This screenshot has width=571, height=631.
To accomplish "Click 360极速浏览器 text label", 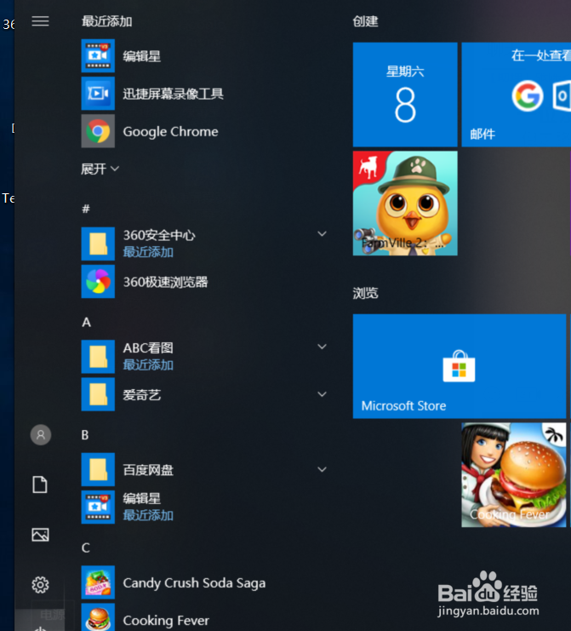I will [x=165, y=282].
